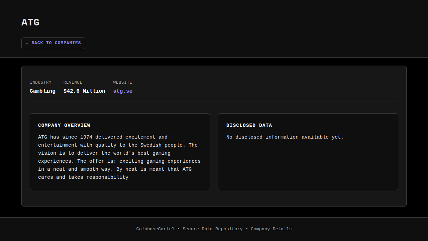Click the Company Overview heading
Screen dimensions: 428x241
[x=64, y=125]
